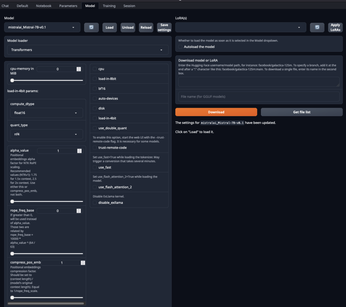Select the Parameters tab

[68, 6]
